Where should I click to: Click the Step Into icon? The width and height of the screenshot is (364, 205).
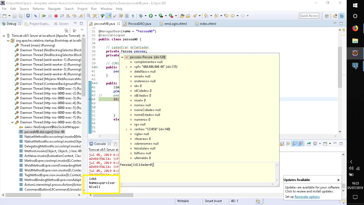68,16
